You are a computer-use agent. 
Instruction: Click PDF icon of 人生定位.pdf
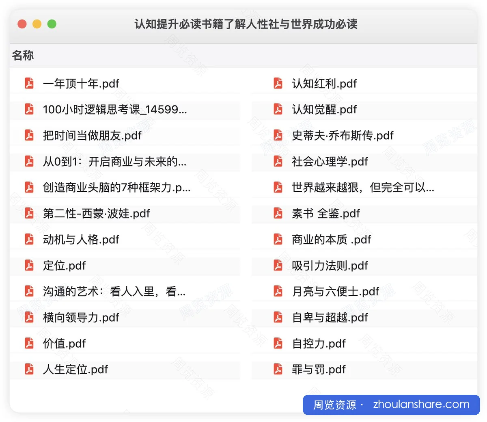pyautogui.click(x=29, y=369)
